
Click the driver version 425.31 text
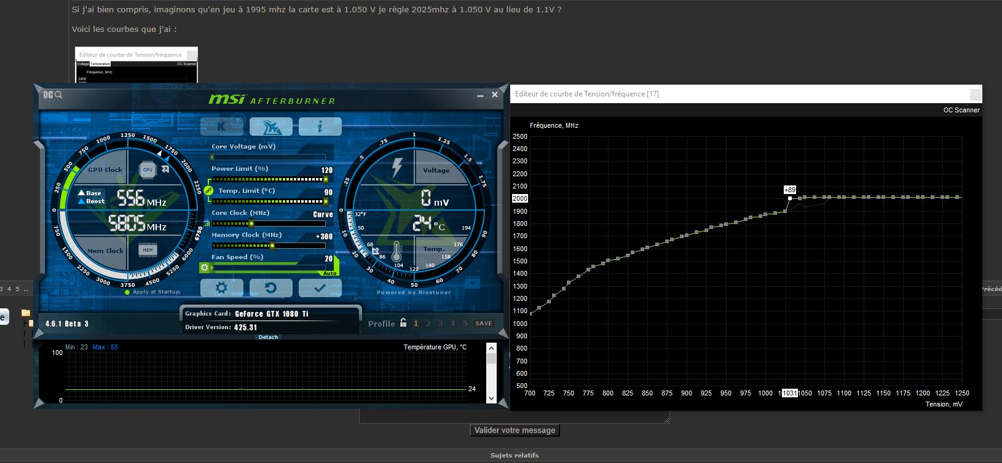(x=245, y=327)
